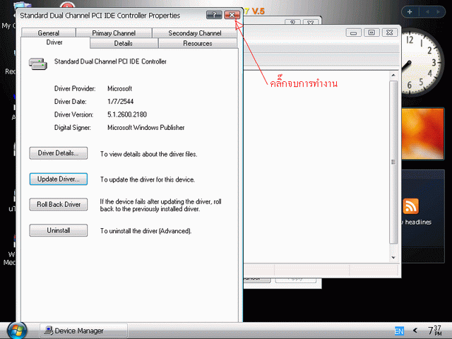Open the Details tab
This screenshot has width=452, height=339.
pos(124,43)
